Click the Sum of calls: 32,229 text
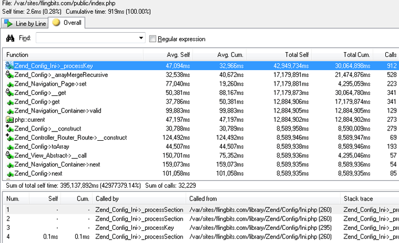The width and height of the screenshot is (399, 243). (x=170, y=186)
